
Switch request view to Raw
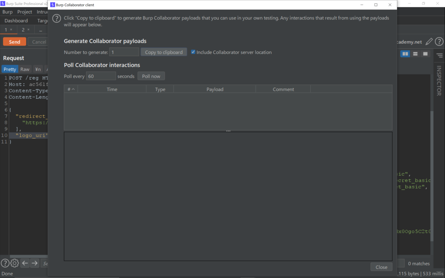pos(25,69)
